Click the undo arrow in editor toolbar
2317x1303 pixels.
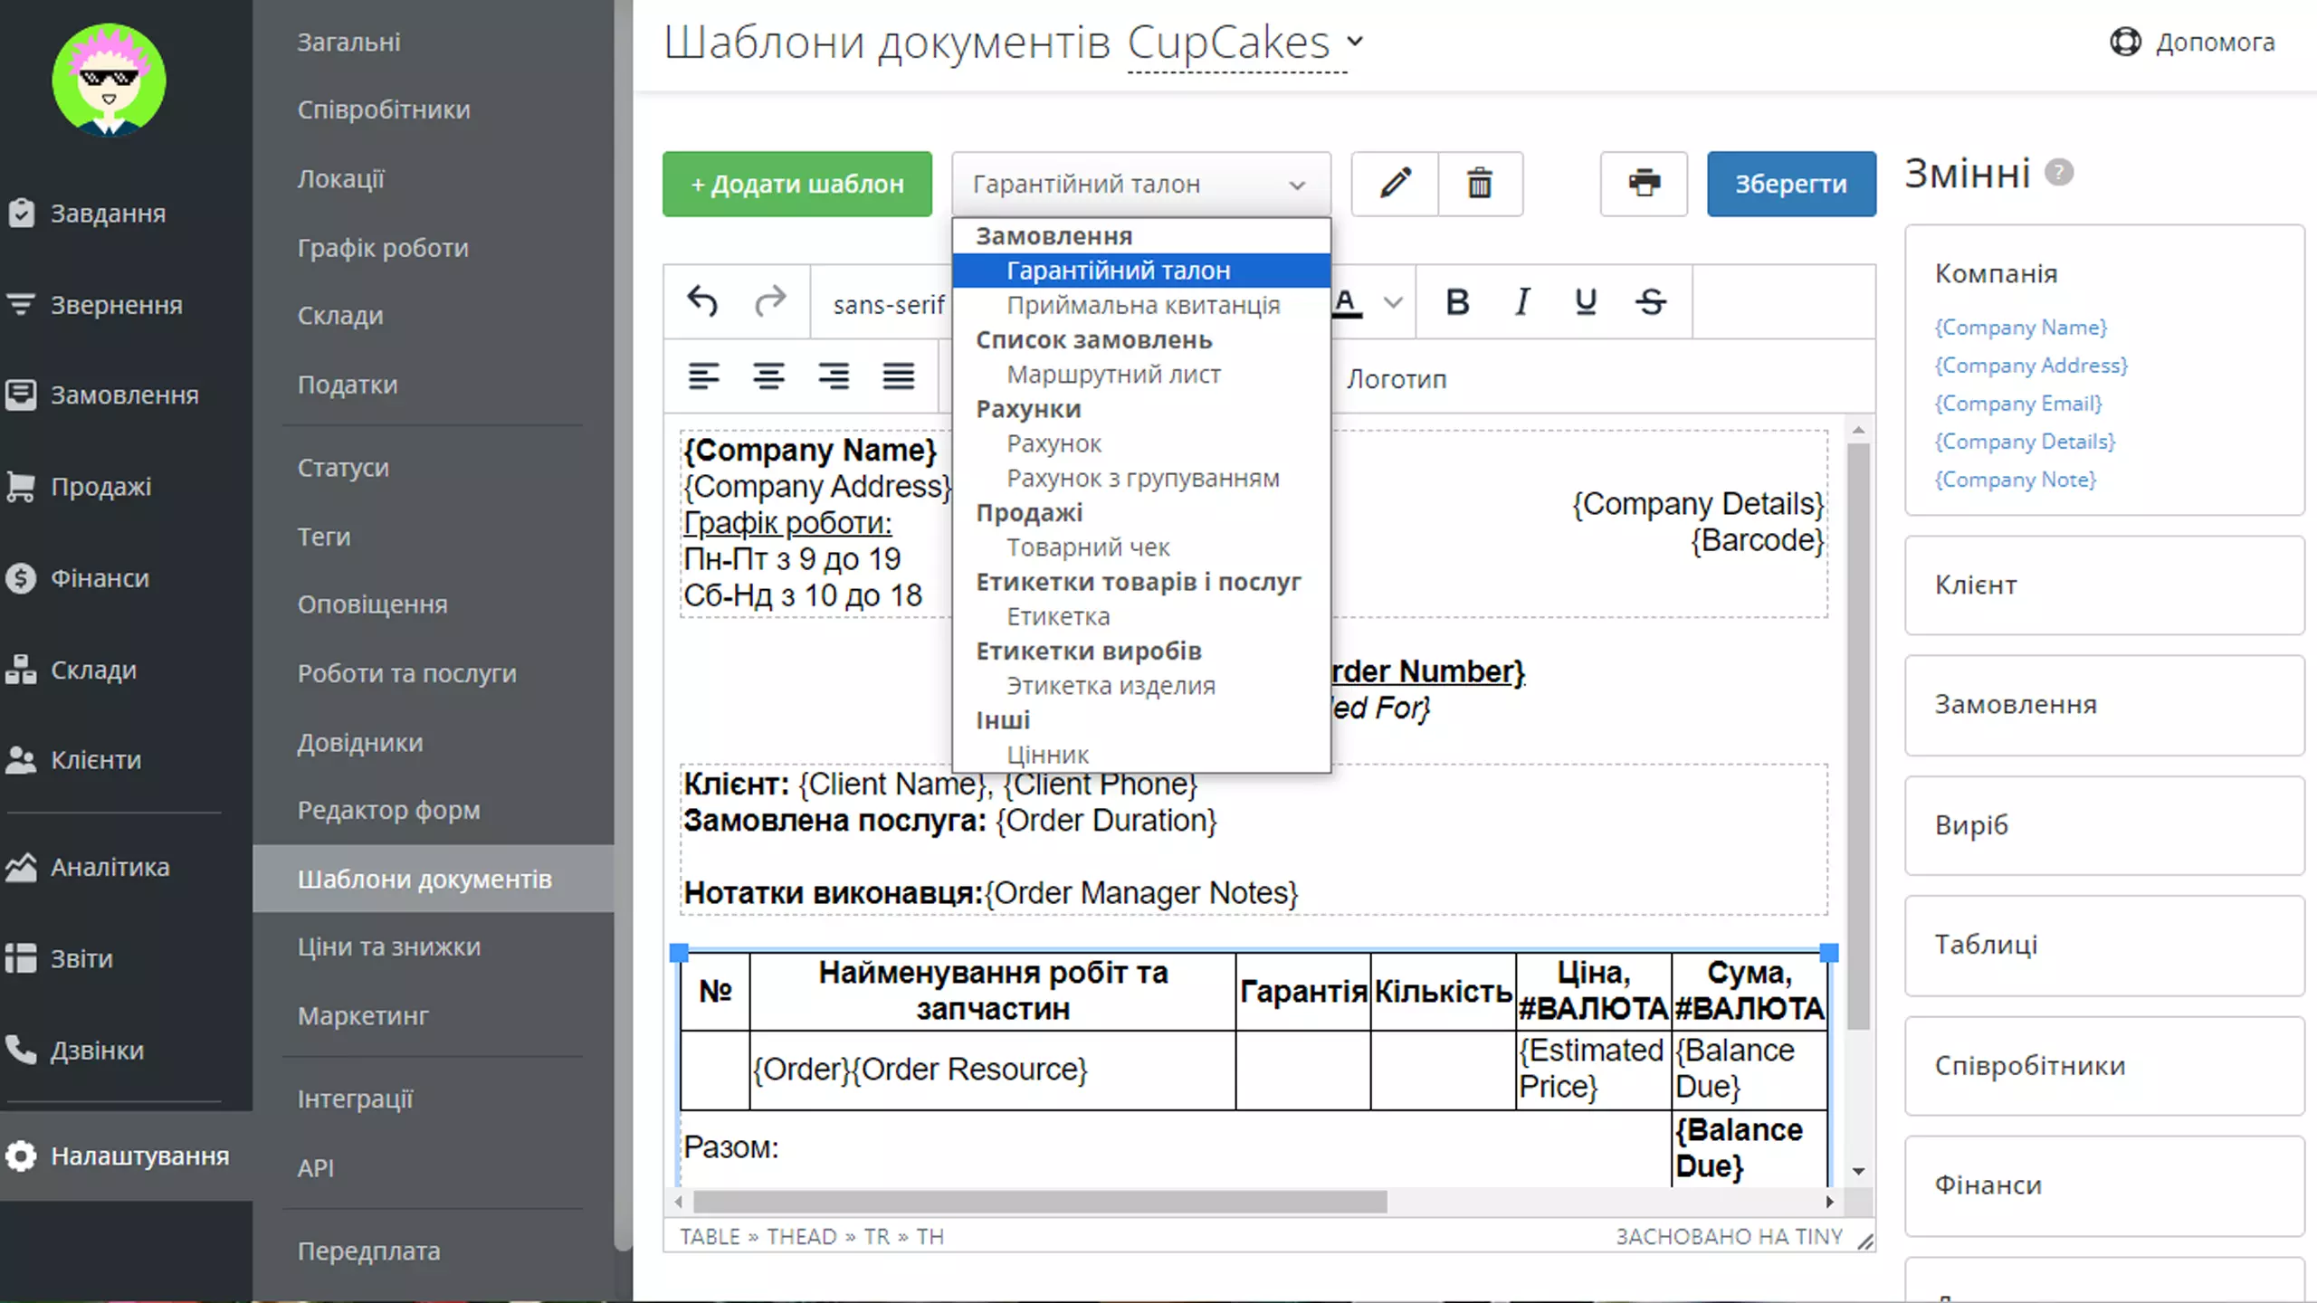702,301
